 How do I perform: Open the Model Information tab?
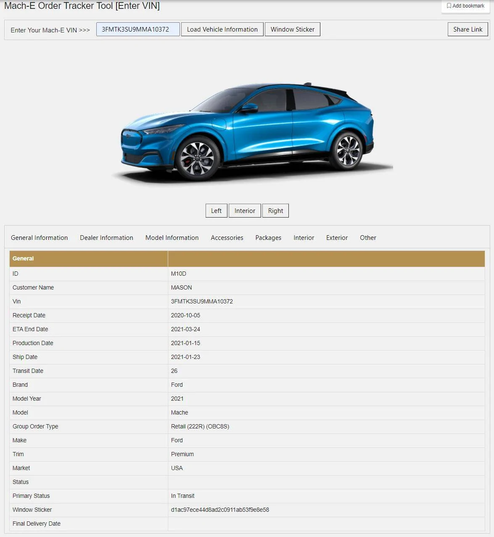(172, 238)
